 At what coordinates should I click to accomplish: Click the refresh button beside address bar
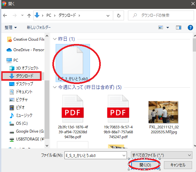pyautogui.click(x=118, y=15)
